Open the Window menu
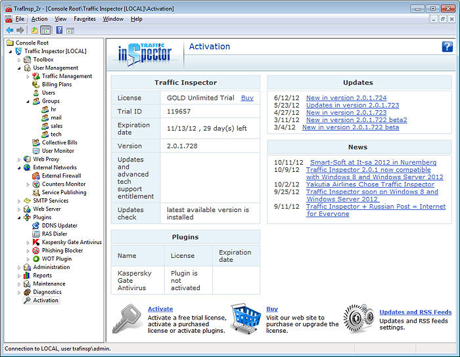Viewport: 460px width, 357px height. tap(113, 19)
